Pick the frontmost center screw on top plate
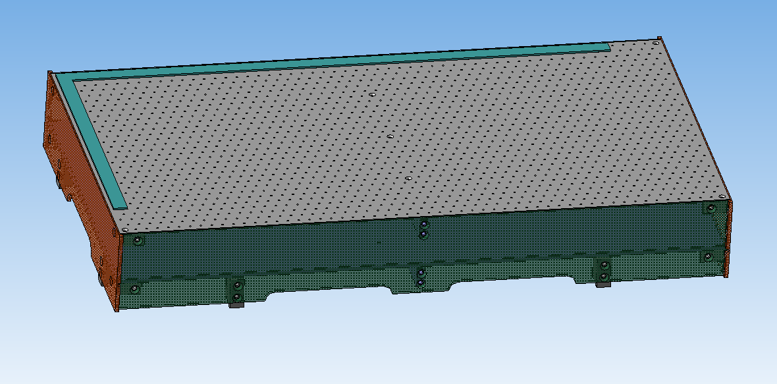This screenshot has height=384, width=777. click(x=408, y=178)
